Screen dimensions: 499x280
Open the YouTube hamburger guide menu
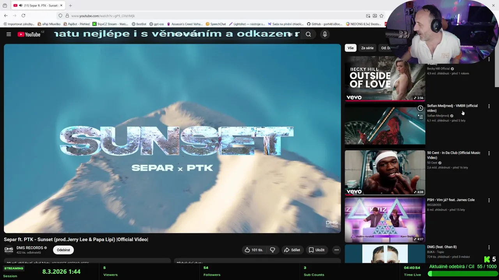click(9, 34)
